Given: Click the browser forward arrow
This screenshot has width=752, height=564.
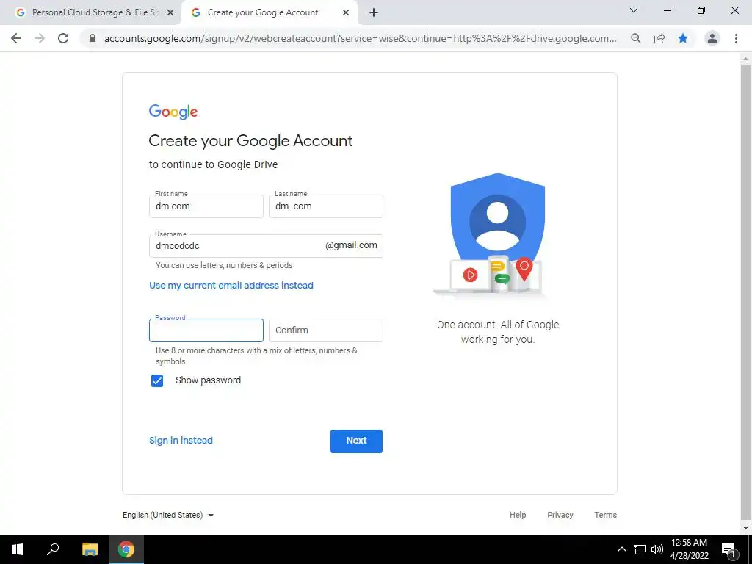Looking at the screenshot, I should coord(40,38).
